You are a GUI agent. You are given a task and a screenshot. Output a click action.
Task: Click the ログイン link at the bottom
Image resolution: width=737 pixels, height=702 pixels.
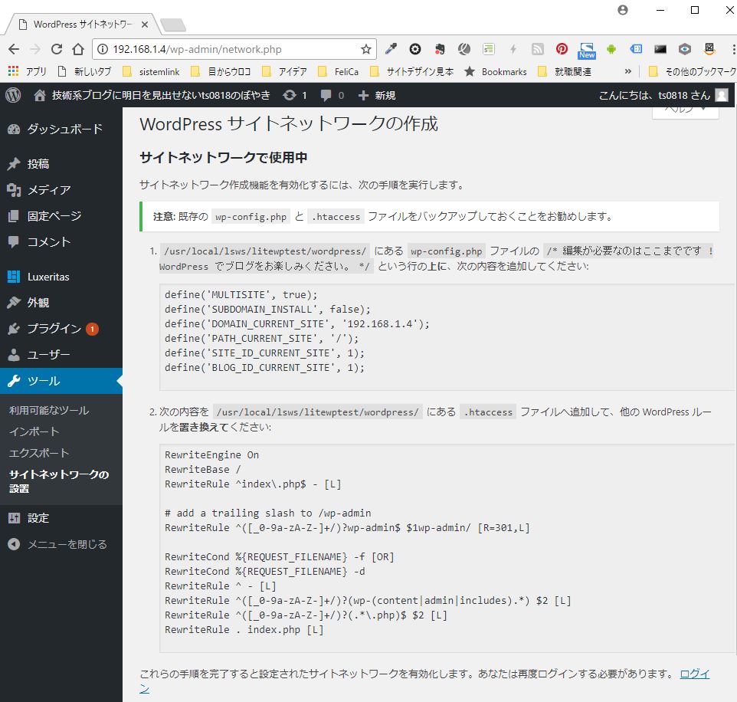(x=695, y=674)
